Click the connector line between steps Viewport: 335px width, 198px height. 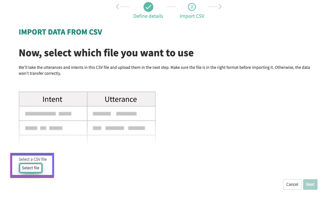[171, 7]
